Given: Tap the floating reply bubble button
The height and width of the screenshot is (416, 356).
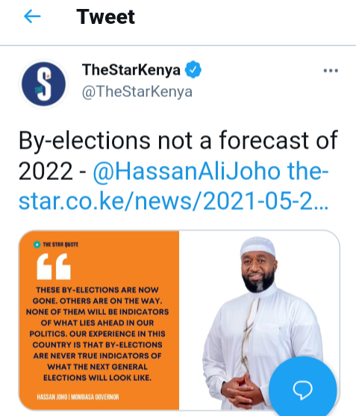Looking at the screenshot, I should click(x=303, y=389).
